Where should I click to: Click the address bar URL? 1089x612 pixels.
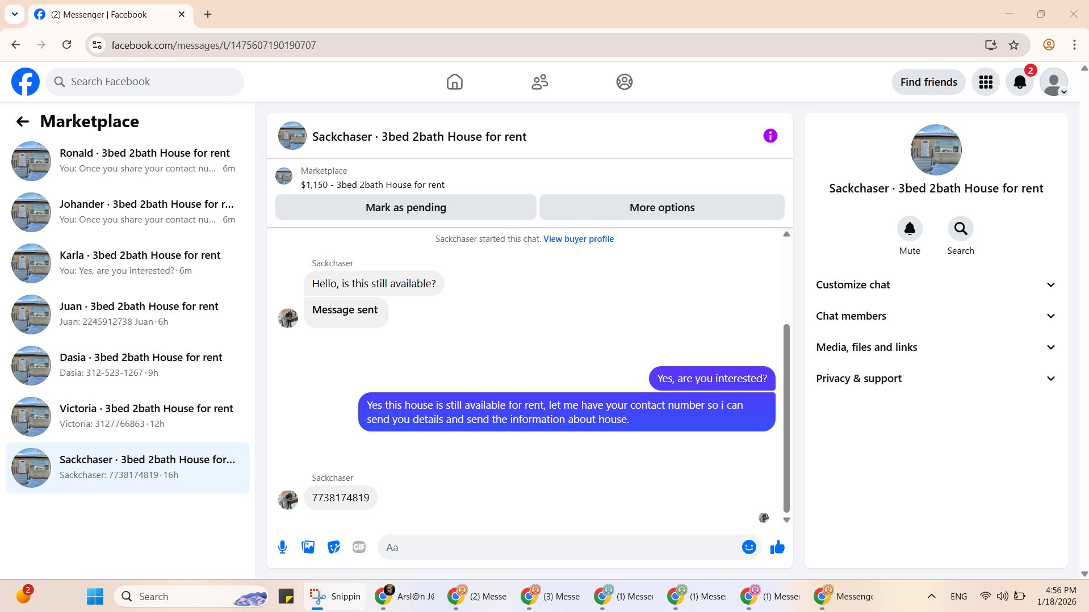[213, 45]
